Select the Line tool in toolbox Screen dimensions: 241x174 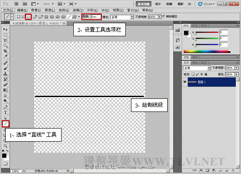[x=6, y=124]
